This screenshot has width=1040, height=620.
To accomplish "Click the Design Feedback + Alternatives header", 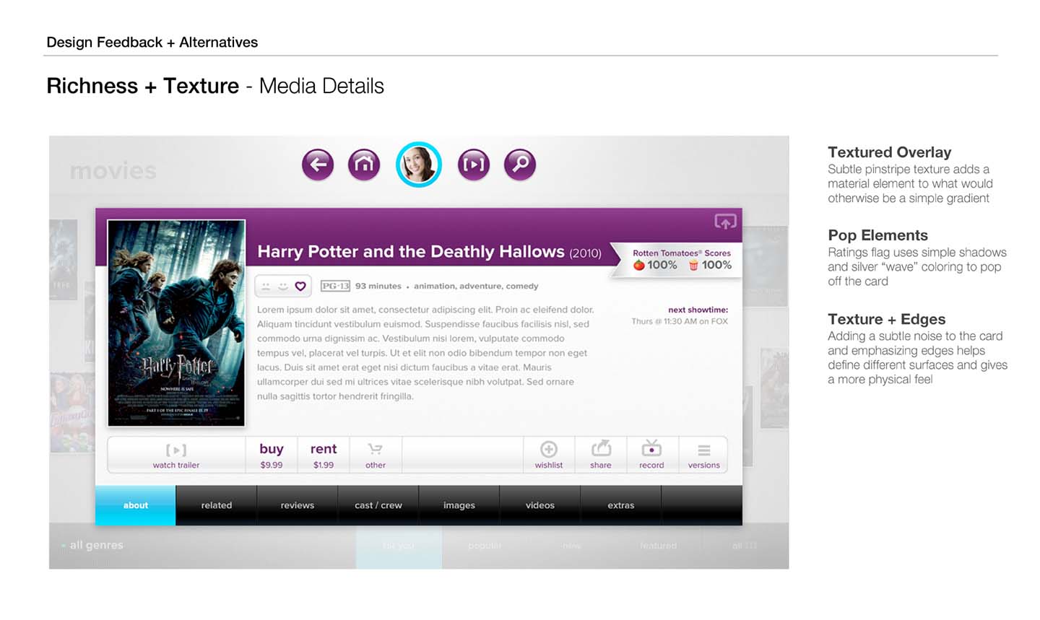I will pyautogui.click(x=152, y=42).
